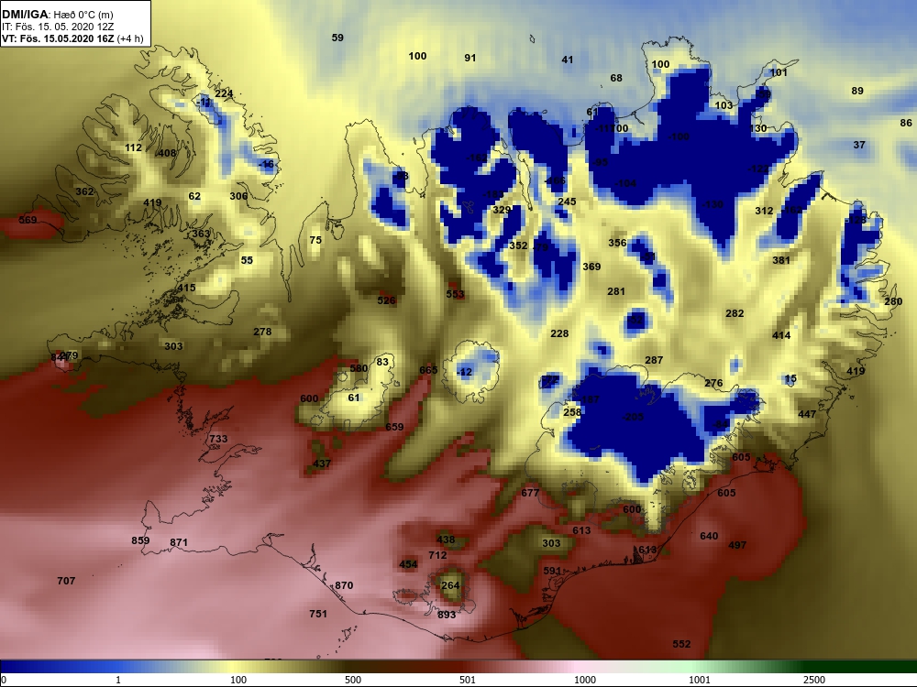Click the map value '59'
Screen dimensions: 917x687
337,38
